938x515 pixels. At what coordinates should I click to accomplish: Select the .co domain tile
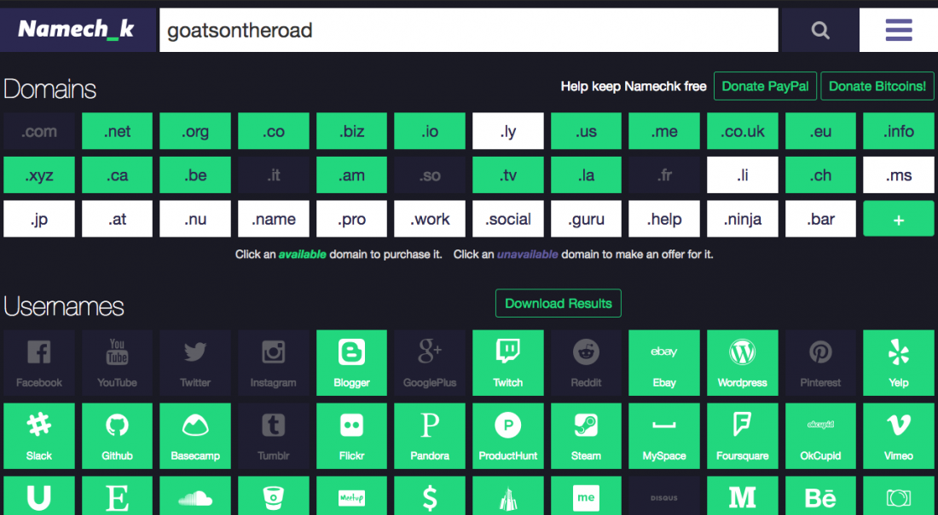coord(274,131)
